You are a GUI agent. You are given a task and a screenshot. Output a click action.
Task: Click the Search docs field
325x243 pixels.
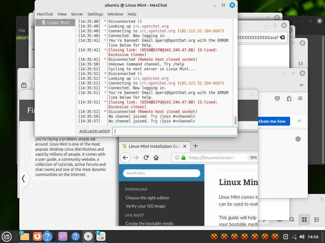tap(162, 173)
